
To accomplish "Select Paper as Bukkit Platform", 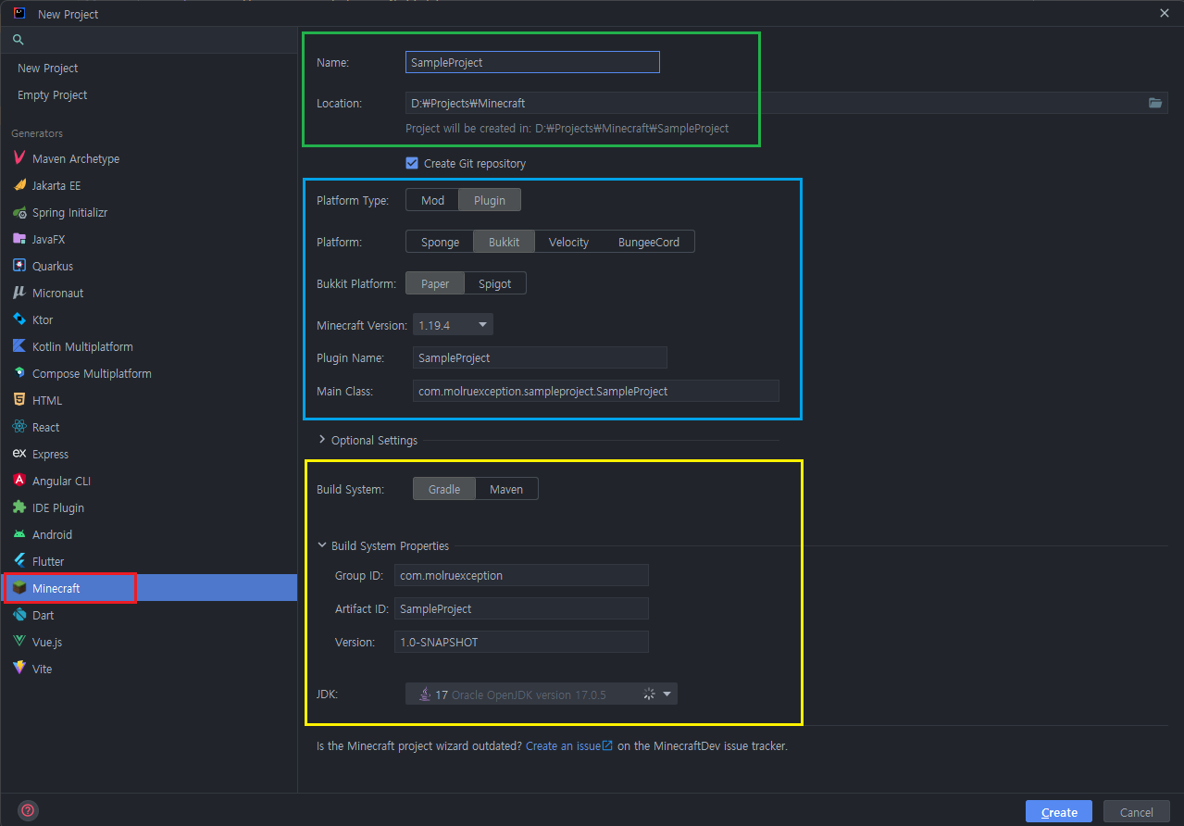I will 435,283.
